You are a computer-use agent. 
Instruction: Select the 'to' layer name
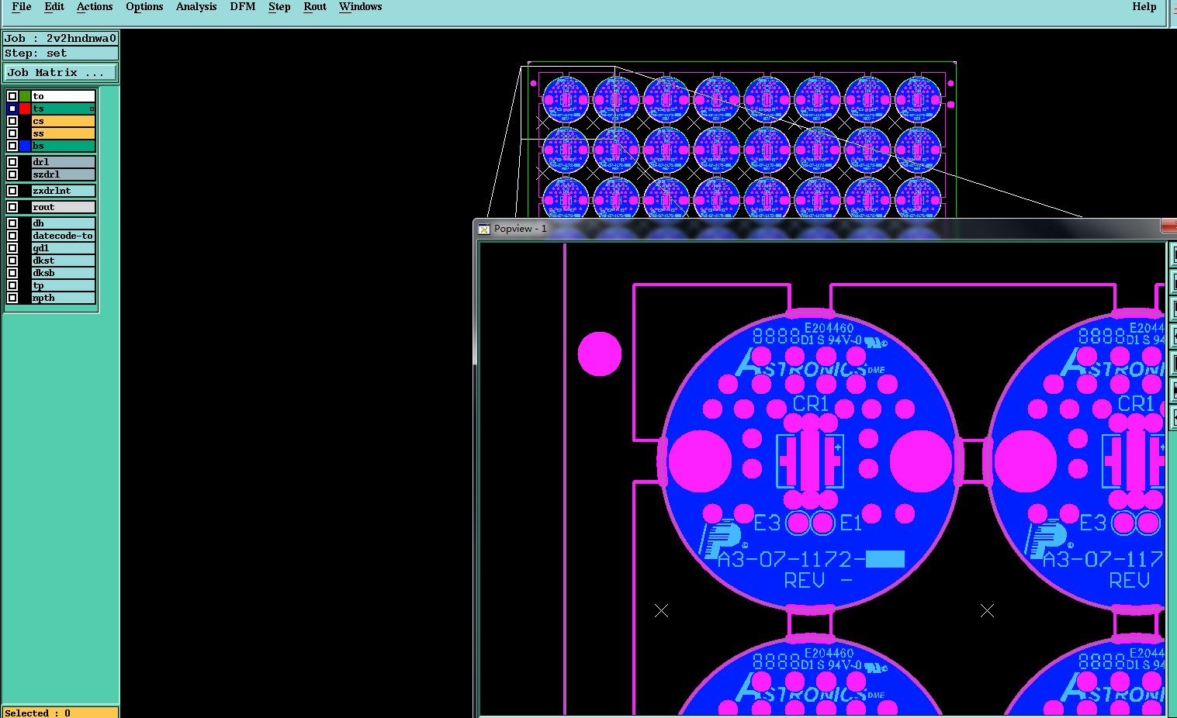[63, 96]
